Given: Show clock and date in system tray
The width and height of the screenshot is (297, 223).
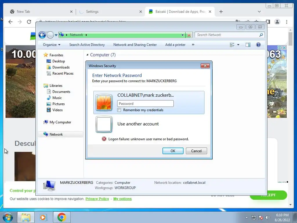Looking at the screenshot, I should 282,217.
